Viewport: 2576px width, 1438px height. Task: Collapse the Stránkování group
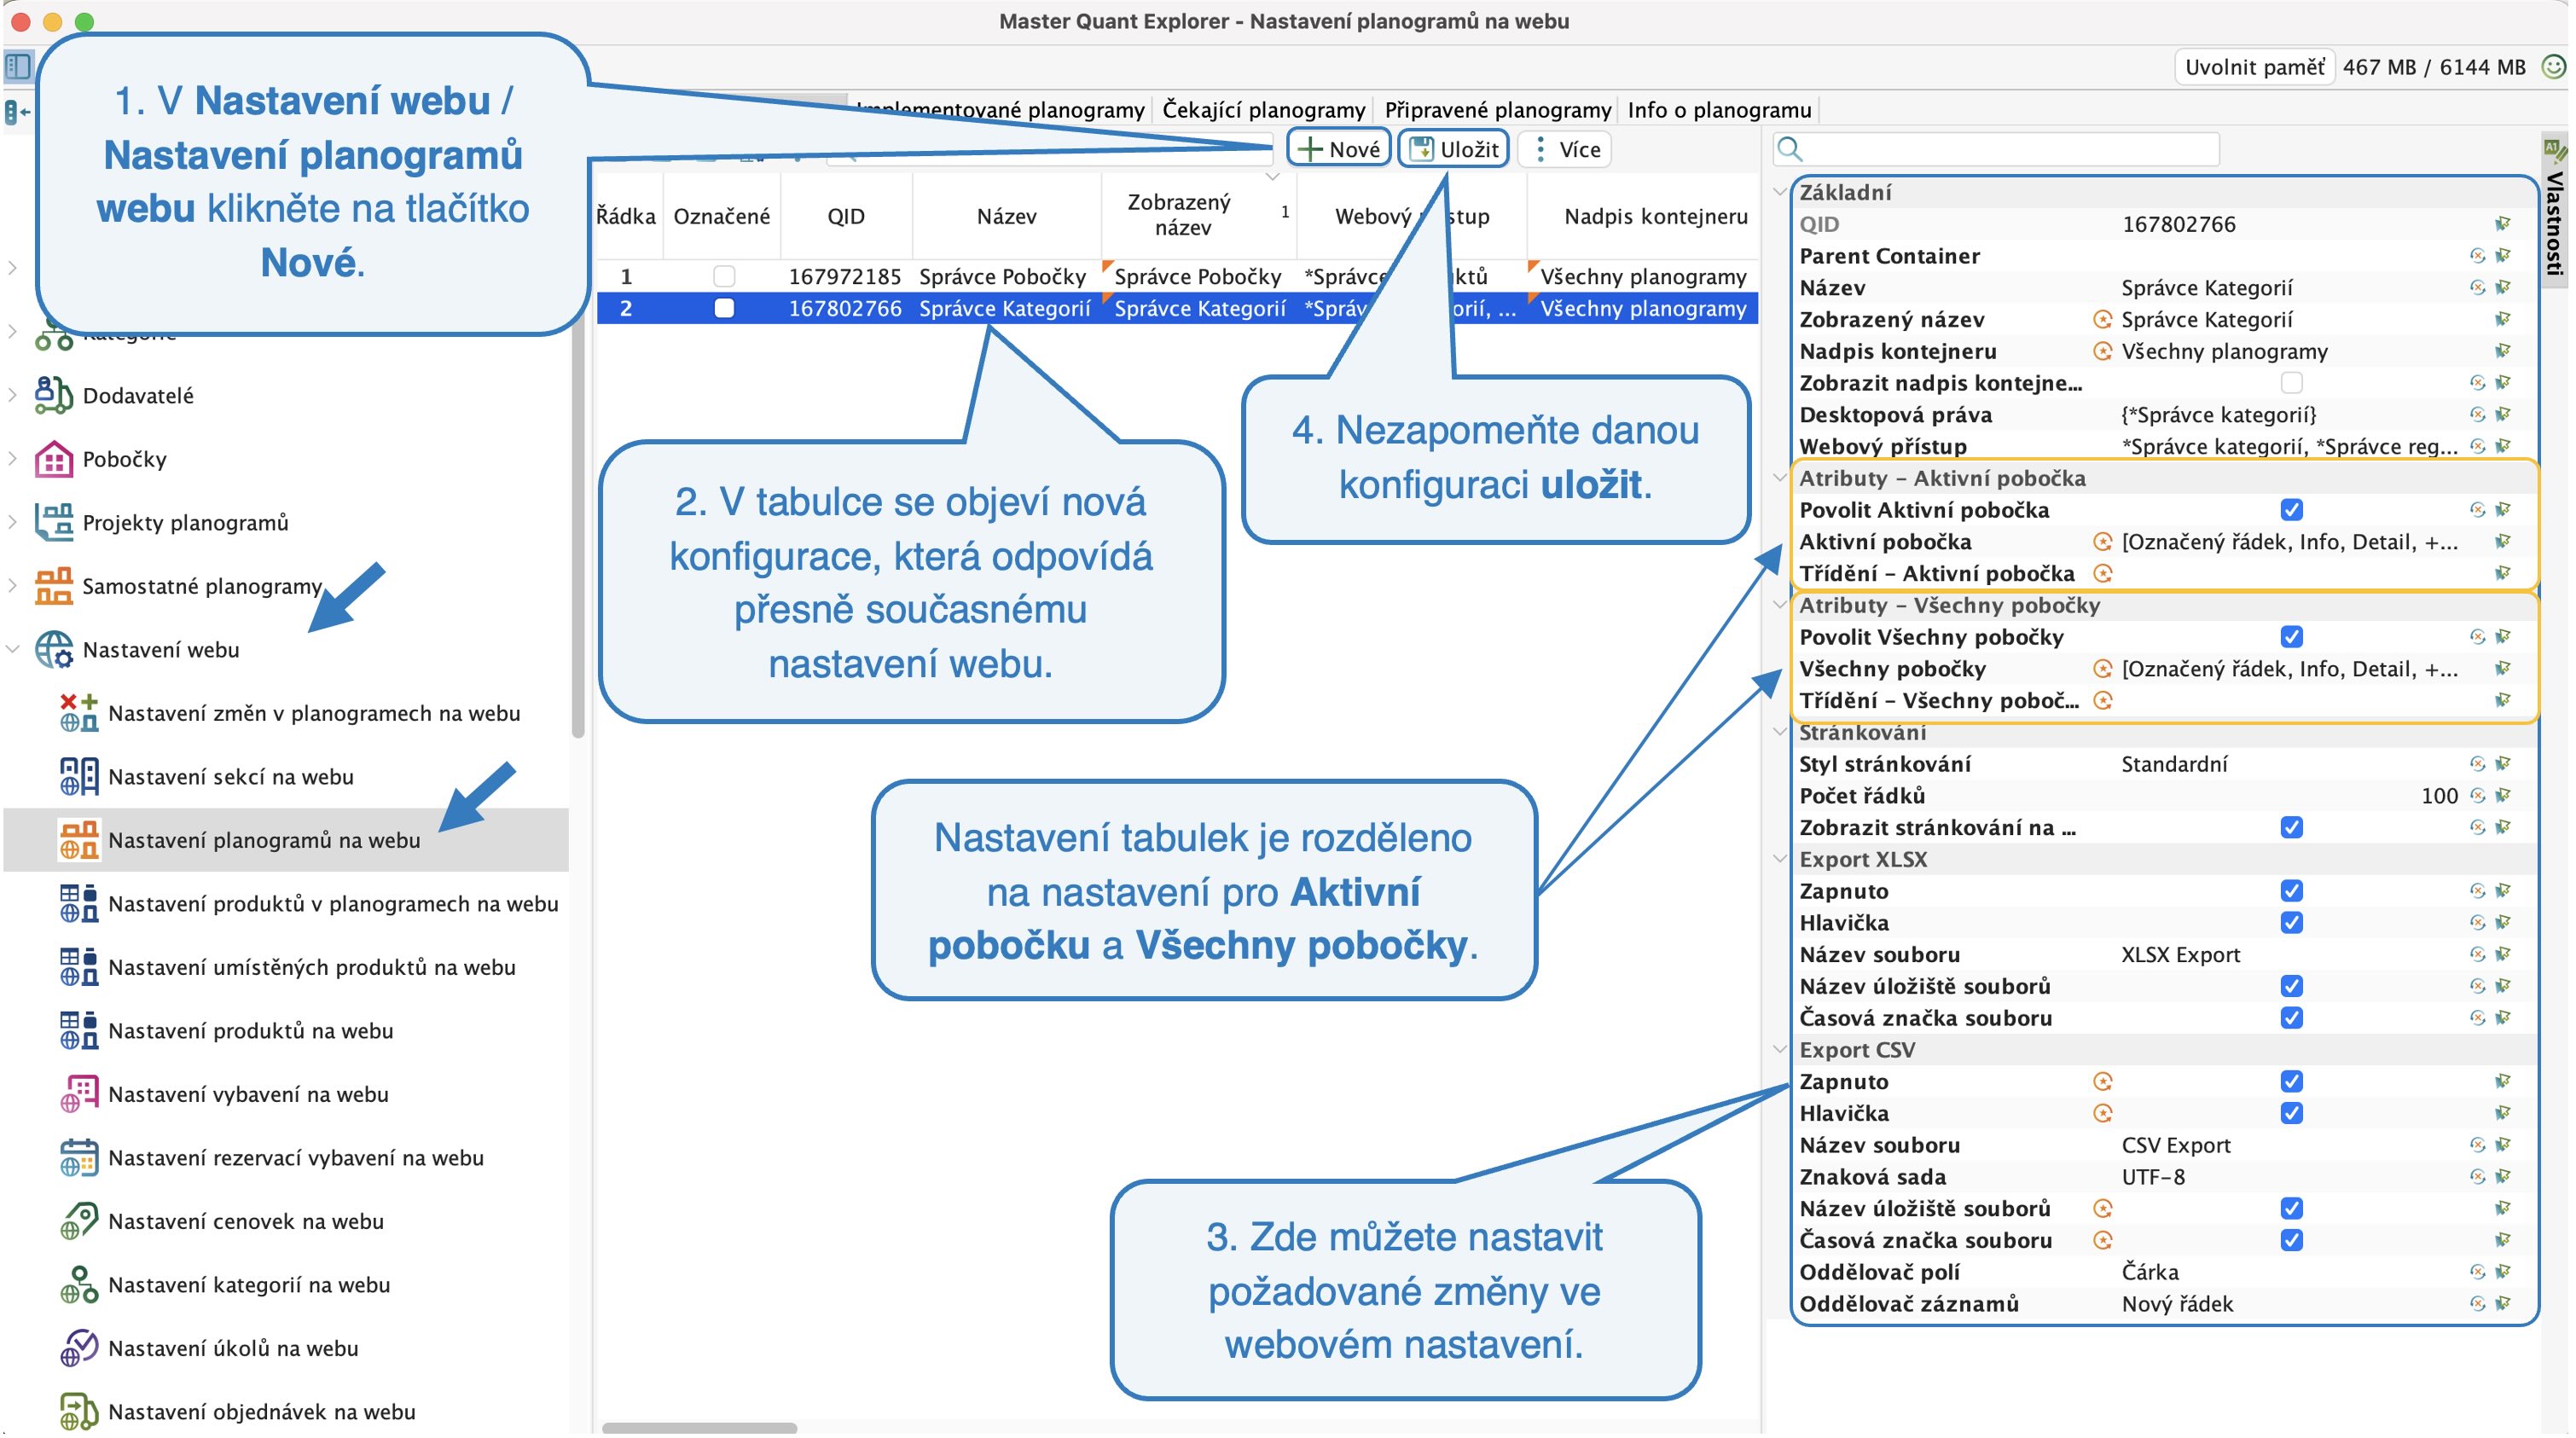pyautogui.click(x=1780, y=732)
